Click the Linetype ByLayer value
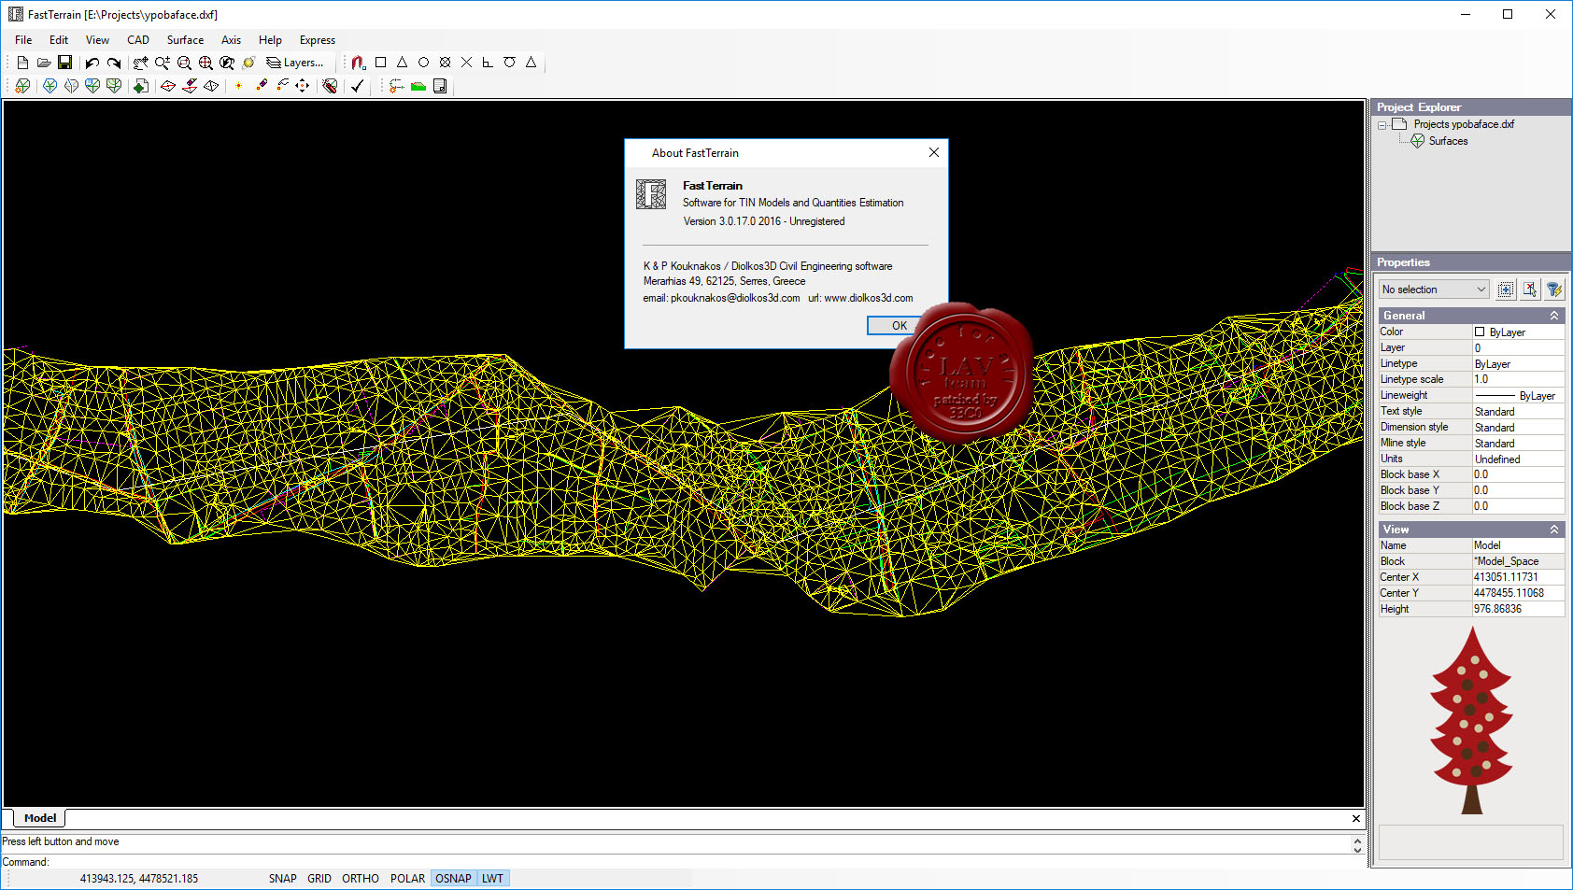The image size is (1573, 890). (x=1518, y=364)
